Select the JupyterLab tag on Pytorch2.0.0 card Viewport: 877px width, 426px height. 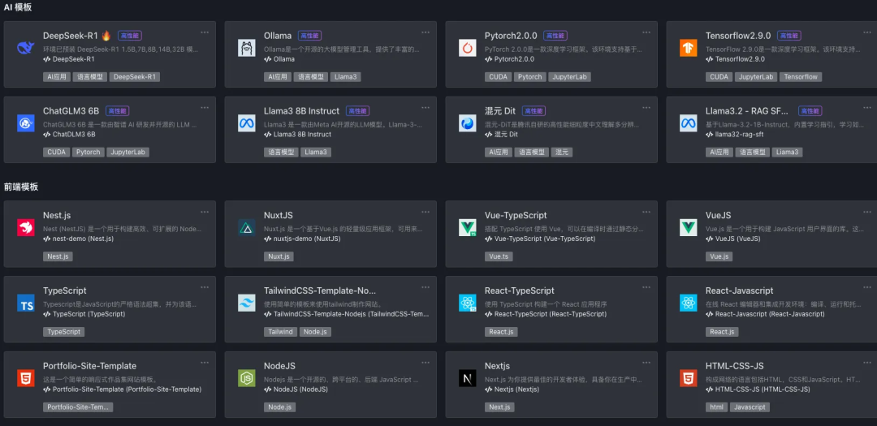coord(569,76)
